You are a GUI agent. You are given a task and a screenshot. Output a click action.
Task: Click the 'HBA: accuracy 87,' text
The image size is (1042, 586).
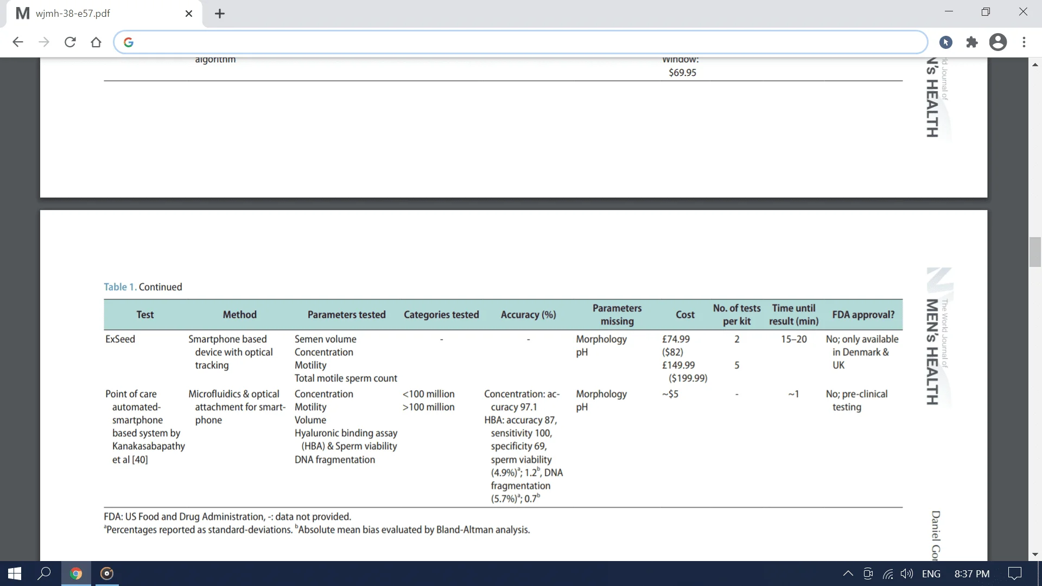(520, 420)
